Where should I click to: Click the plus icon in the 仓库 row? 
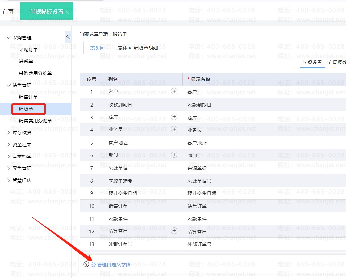click(174, 117)
